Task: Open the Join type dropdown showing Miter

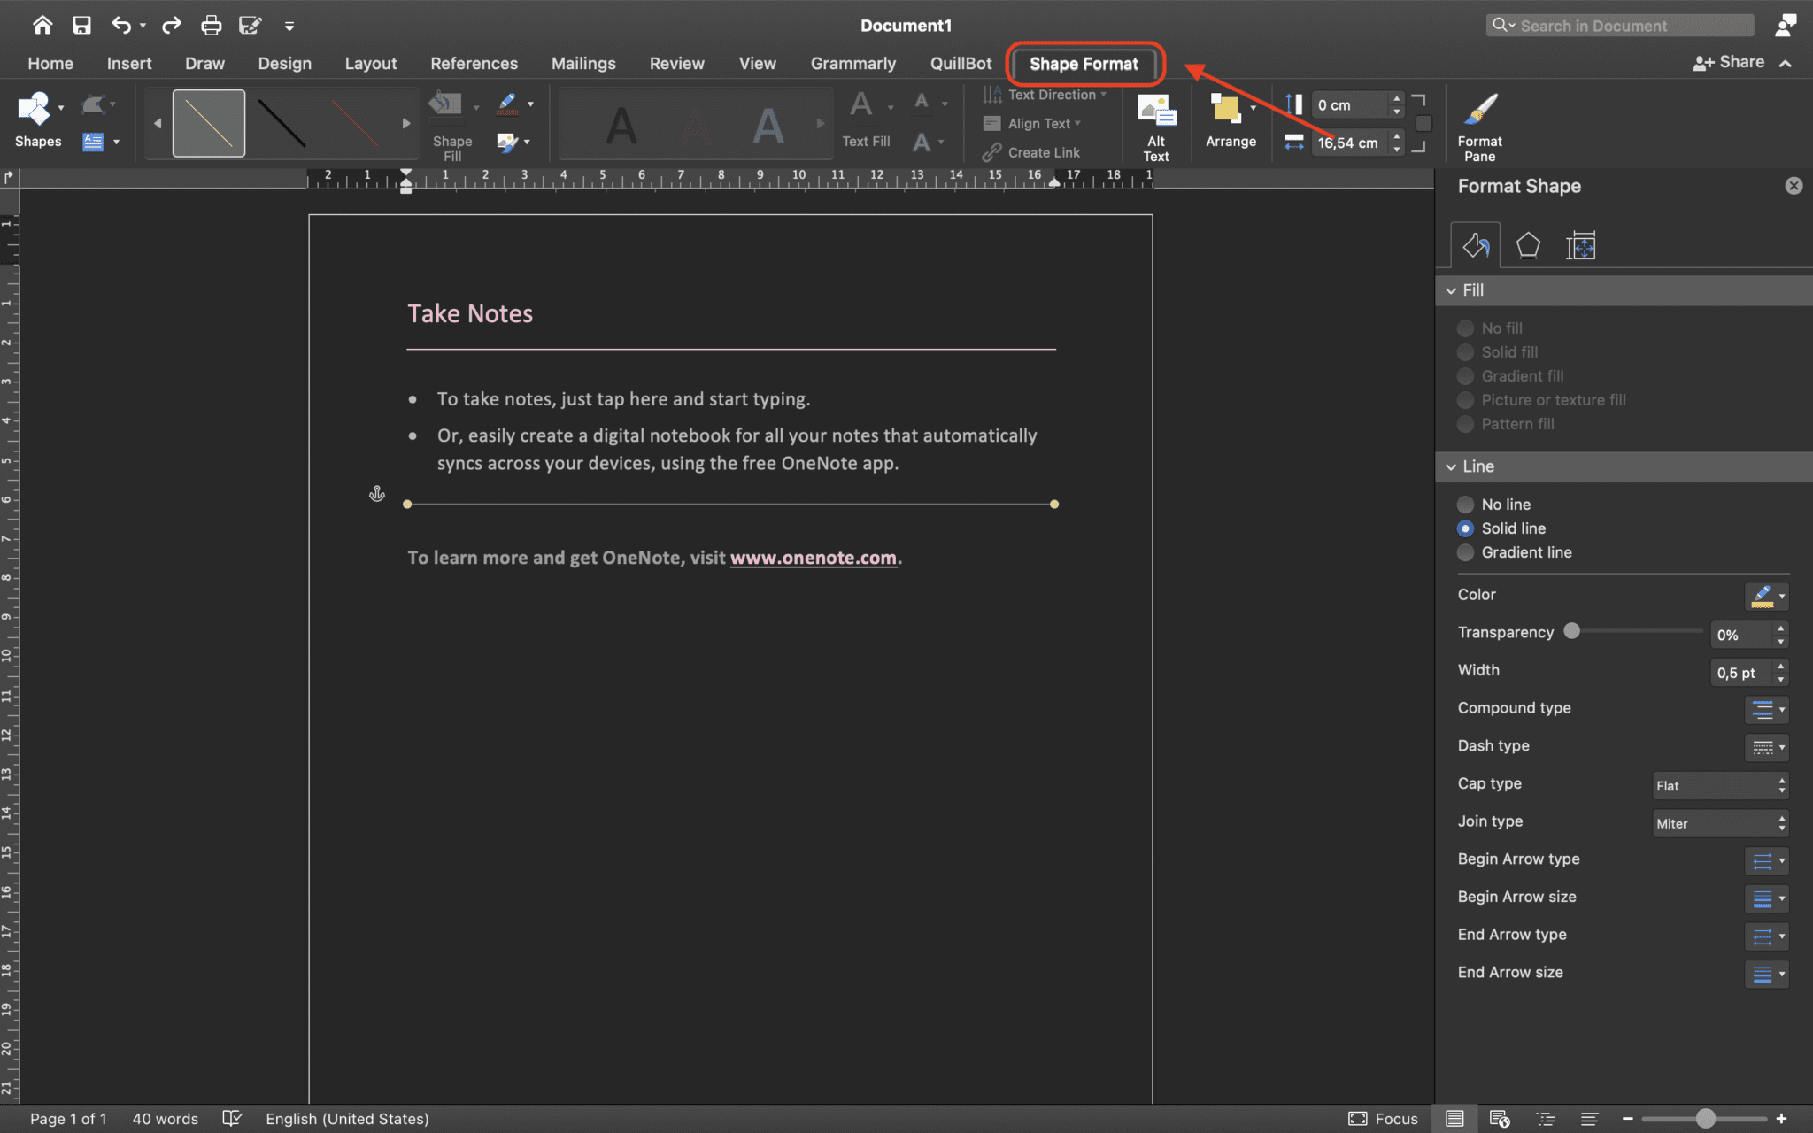Action: click(x=1717, y=823)
